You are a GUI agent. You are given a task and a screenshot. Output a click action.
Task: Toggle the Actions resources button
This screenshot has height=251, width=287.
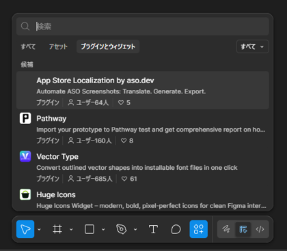(199, 229)
